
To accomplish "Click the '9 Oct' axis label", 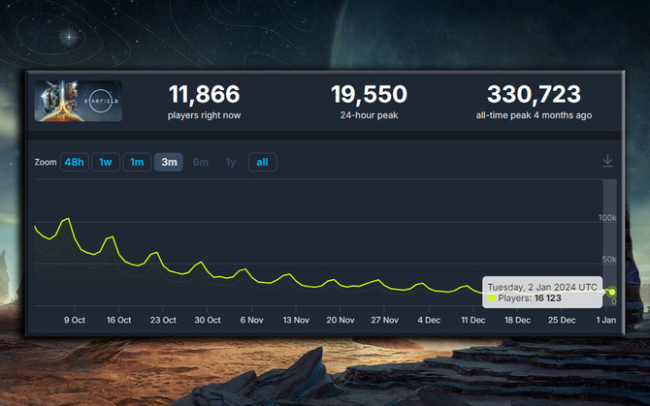I will click(x=75, y=320).
